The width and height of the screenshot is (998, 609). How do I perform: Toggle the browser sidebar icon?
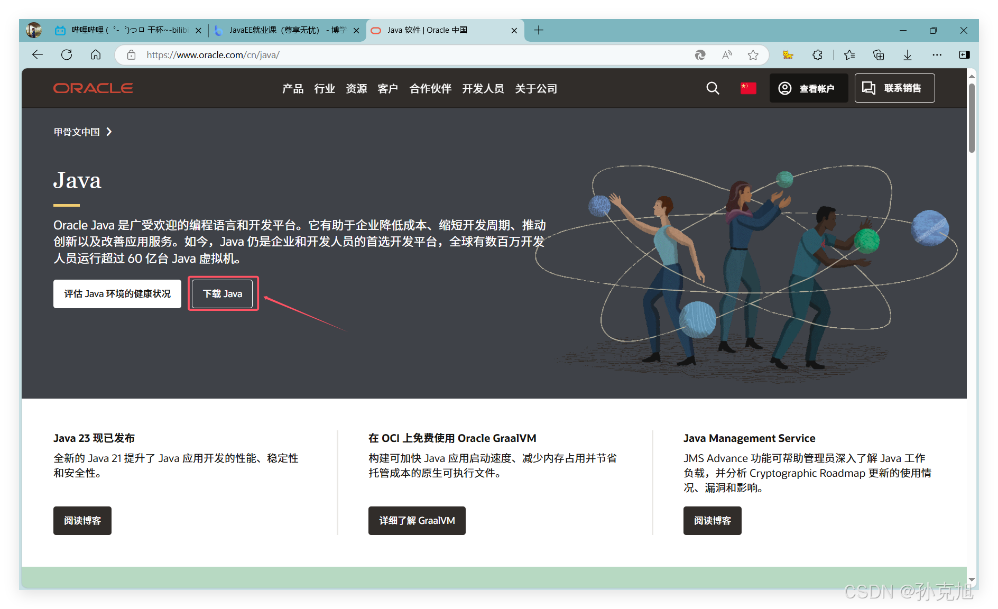pos(964,55)
